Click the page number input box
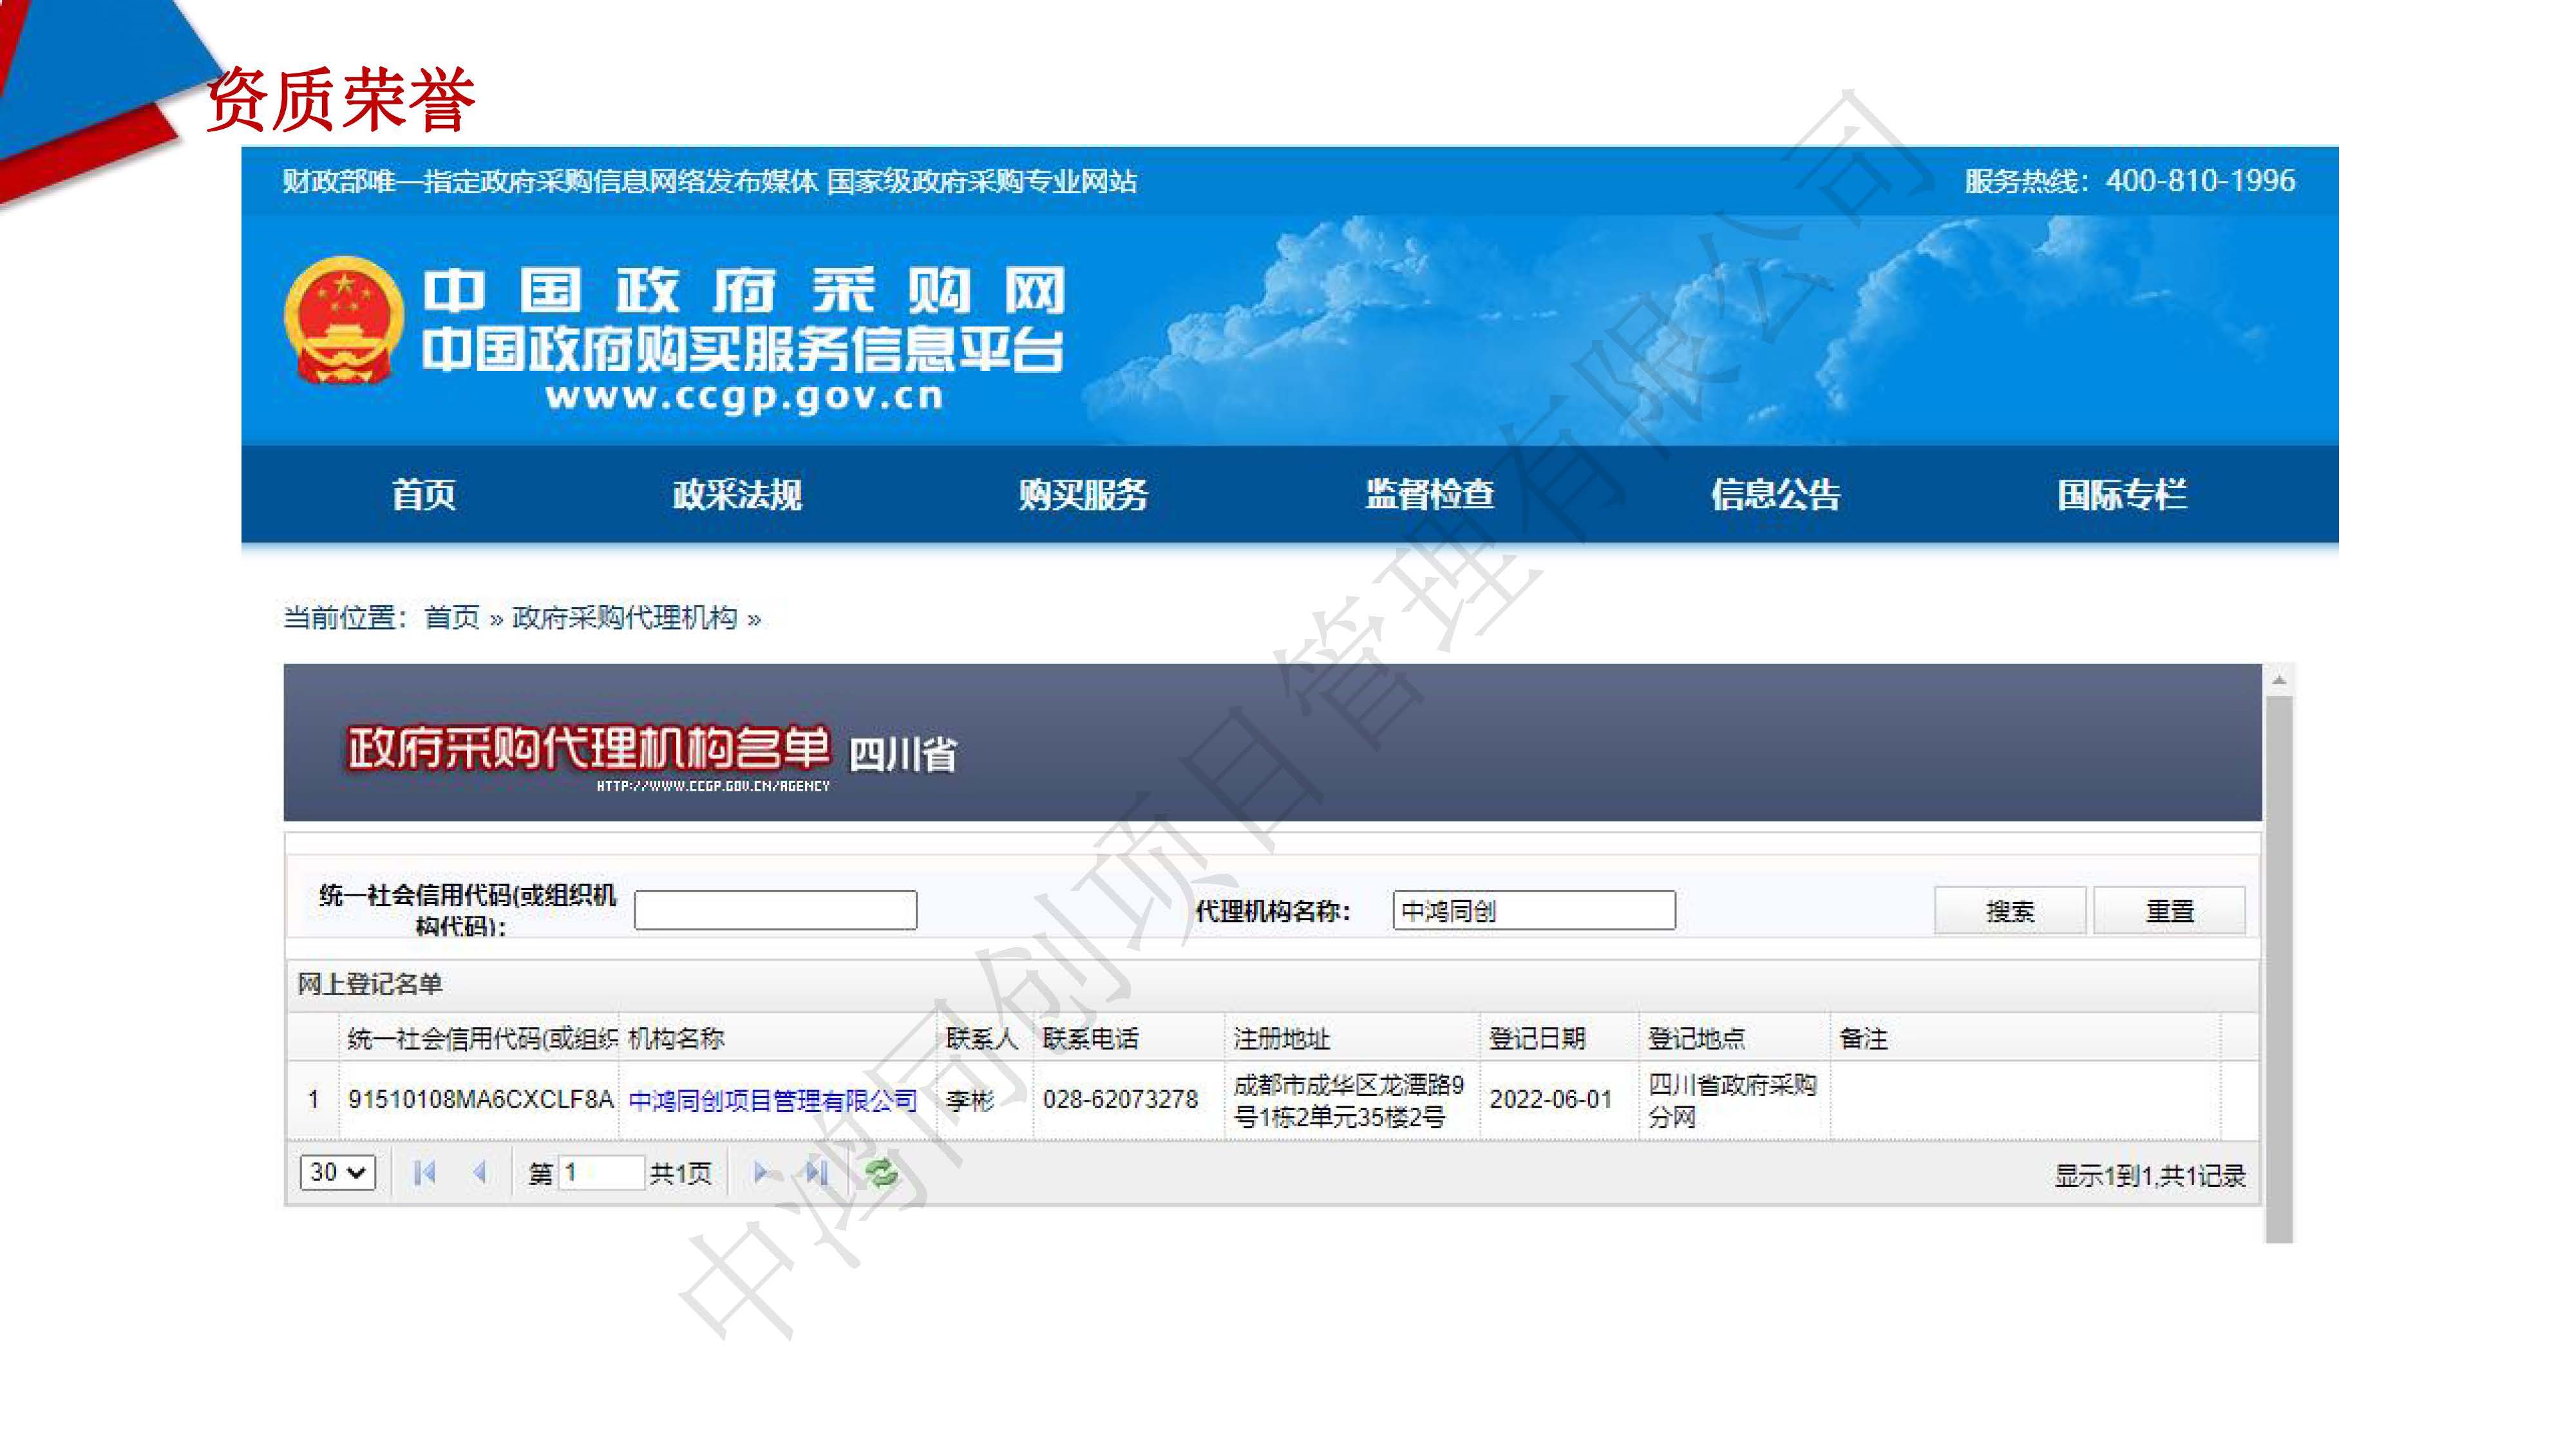This screenshot has width=2576, height=1454. tap(601, 1172)
